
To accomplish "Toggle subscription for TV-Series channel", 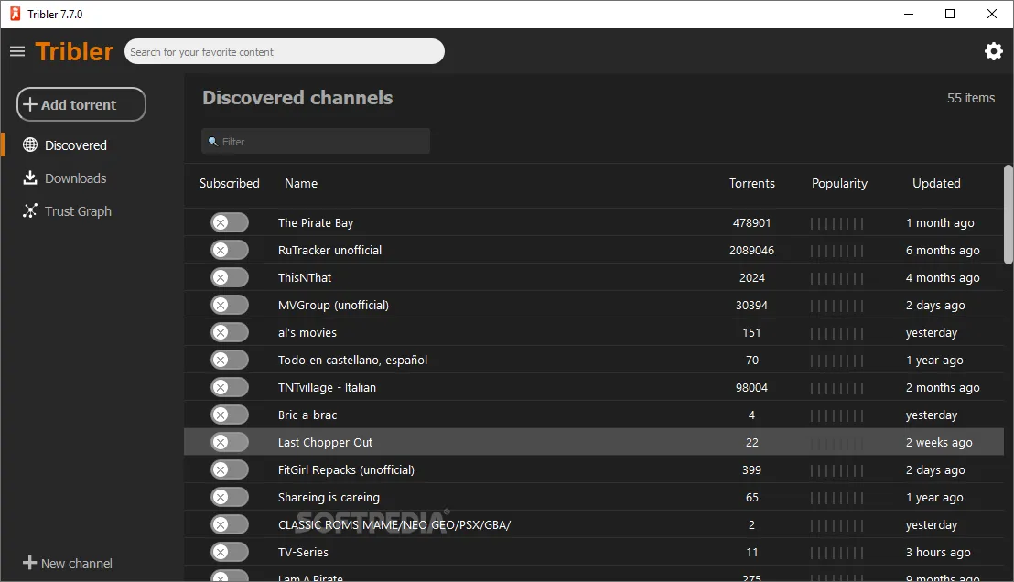I will click(229, 552).
